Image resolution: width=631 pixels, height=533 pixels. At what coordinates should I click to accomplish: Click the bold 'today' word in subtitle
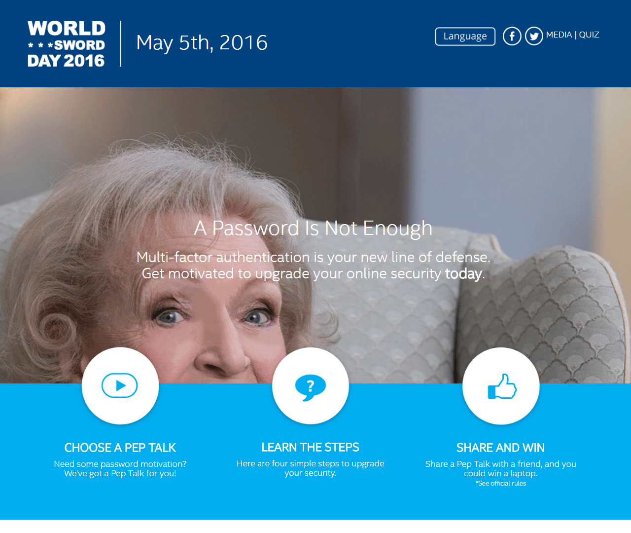pyautogui.click(x=463, y=273)
